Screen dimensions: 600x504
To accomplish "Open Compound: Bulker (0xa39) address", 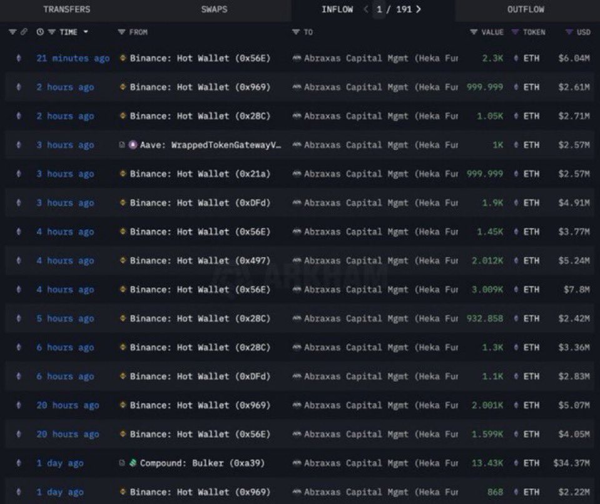I will (x=202, y=463).
